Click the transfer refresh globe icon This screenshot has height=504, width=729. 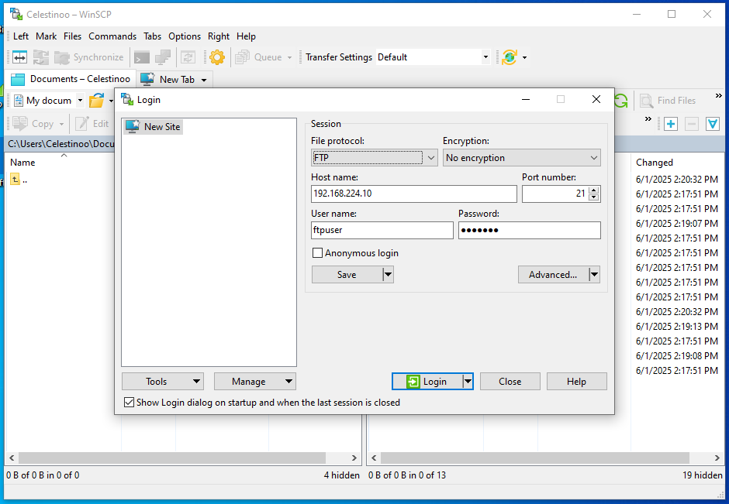tap(509, 57)
